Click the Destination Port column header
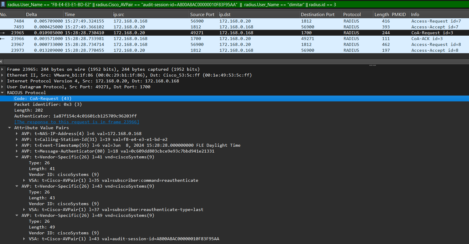The width and height of the screenshot is (469, 244). [x=317, y=14]
